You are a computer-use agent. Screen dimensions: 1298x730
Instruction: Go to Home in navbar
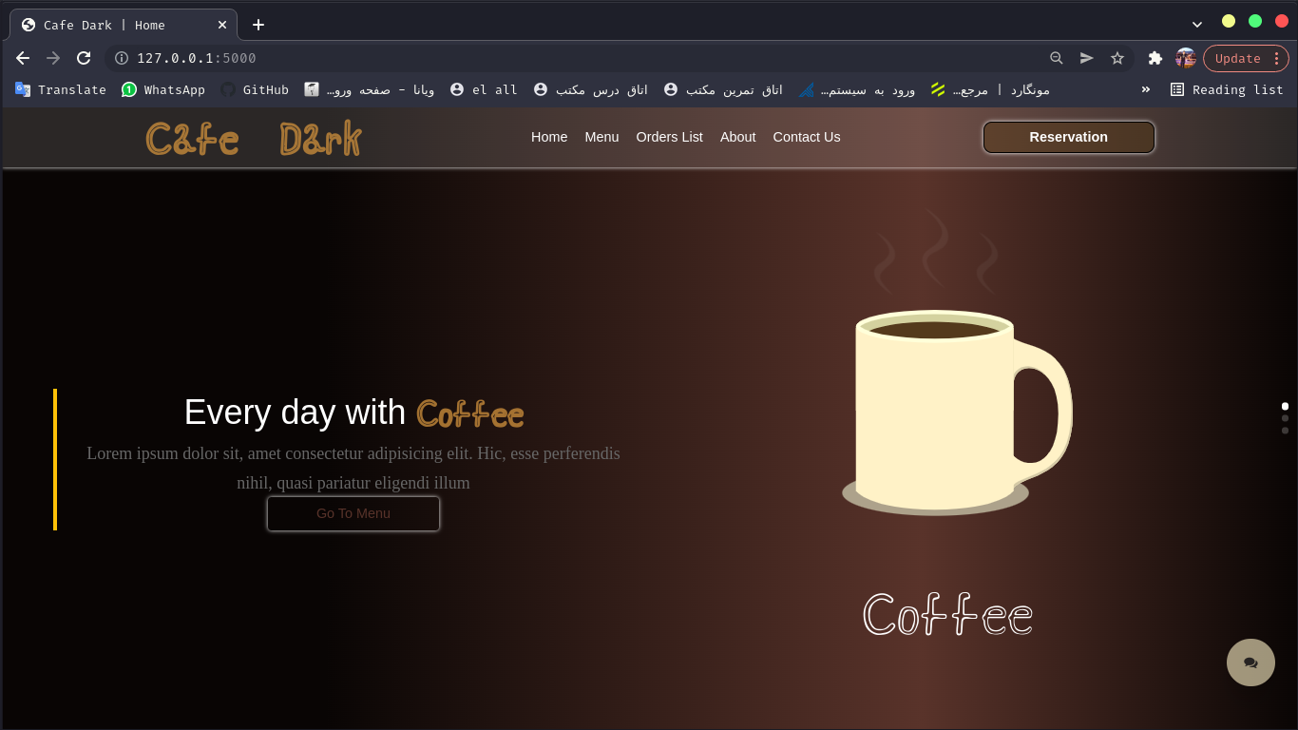click(x=549, y=137)
